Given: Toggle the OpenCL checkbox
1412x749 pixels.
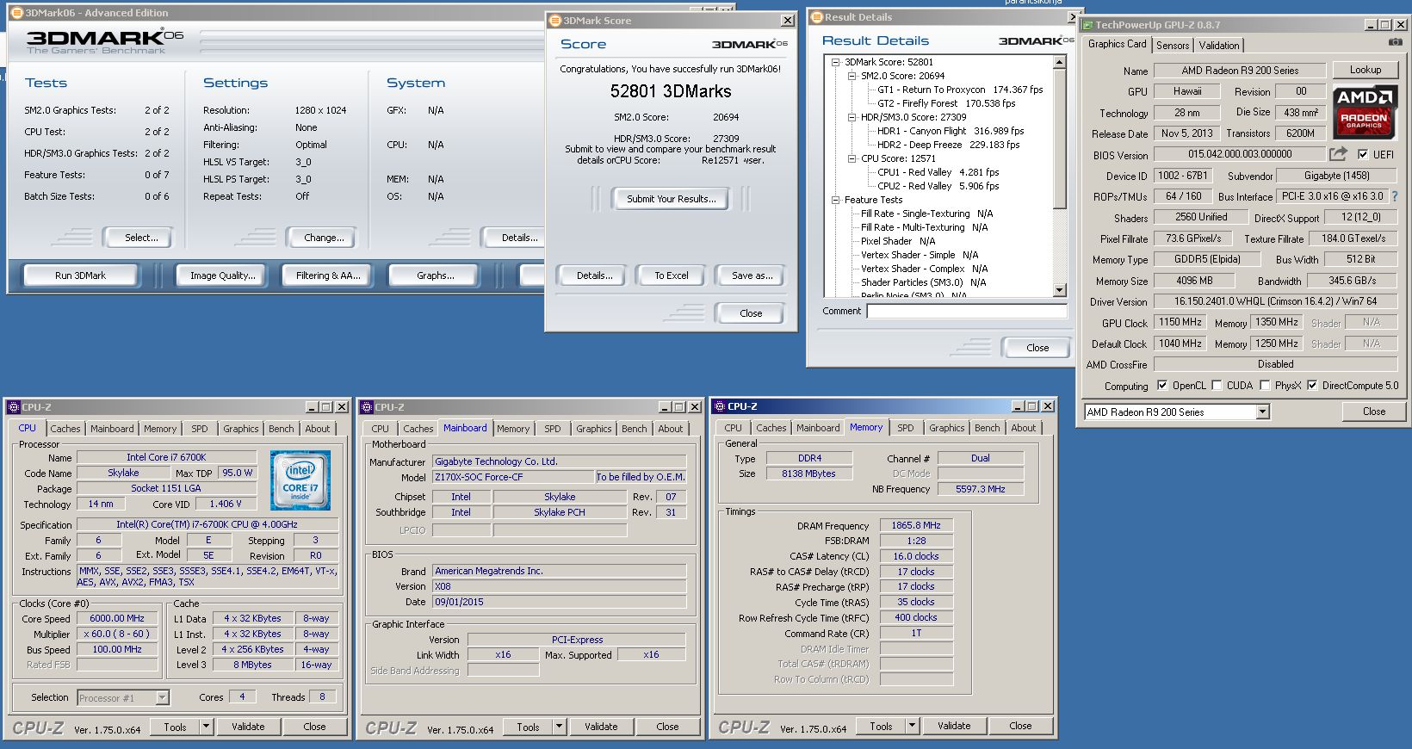Looking at the screenshot, I should click(x=1162, y=386).
